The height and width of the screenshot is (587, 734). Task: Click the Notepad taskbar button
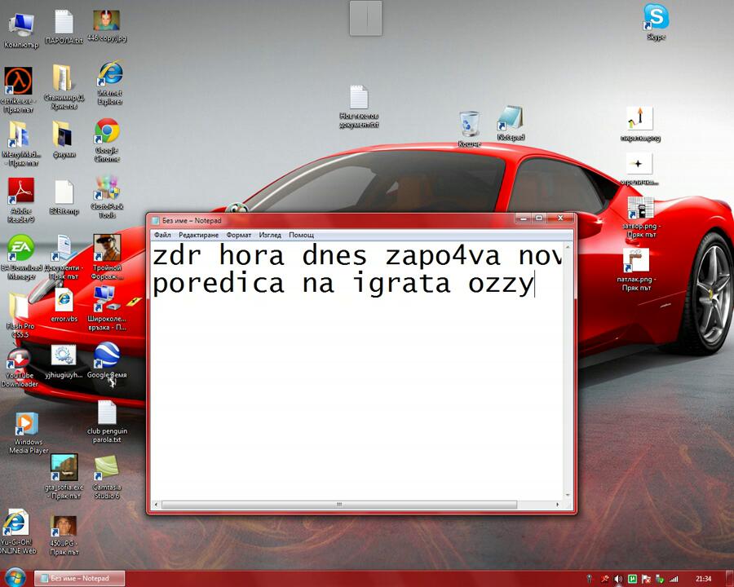point(82,578)
